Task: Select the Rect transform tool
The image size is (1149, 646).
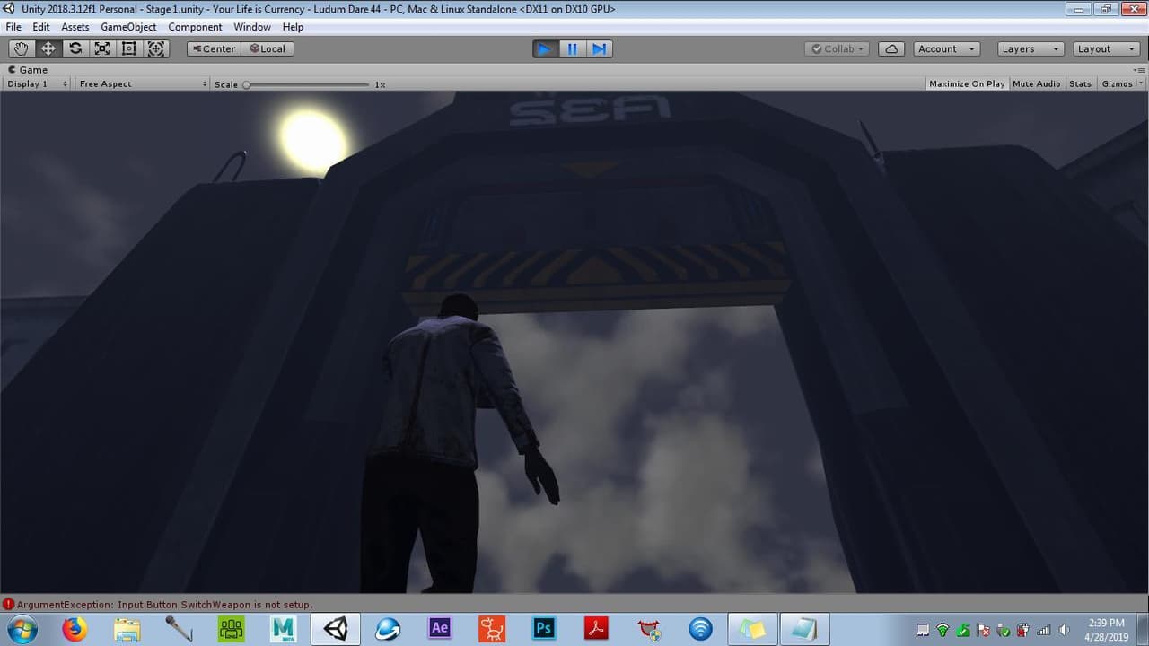Action: pyautogui.click(x=129, y=48)
